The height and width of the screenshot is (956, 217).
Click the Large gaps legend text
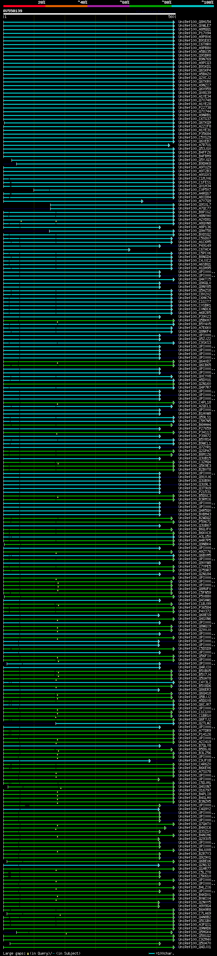42,953
